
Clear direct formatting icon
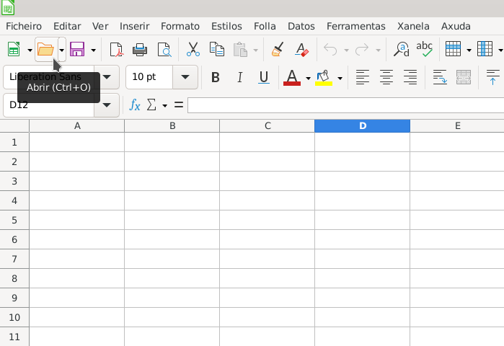click(301, 50)
